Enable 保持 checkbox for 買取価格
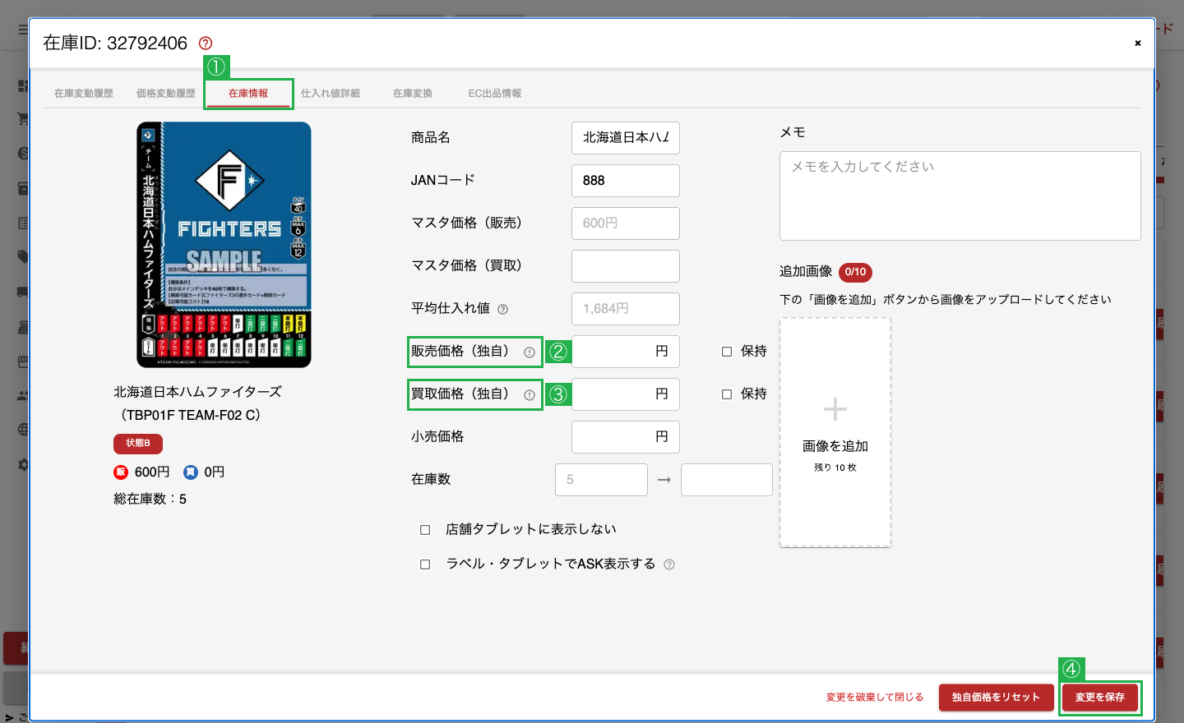This screenshot has height=723, width=1184. tap(727, 394)
